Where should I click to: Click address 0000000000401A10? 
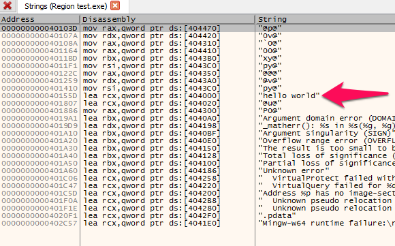pos(39,134)
